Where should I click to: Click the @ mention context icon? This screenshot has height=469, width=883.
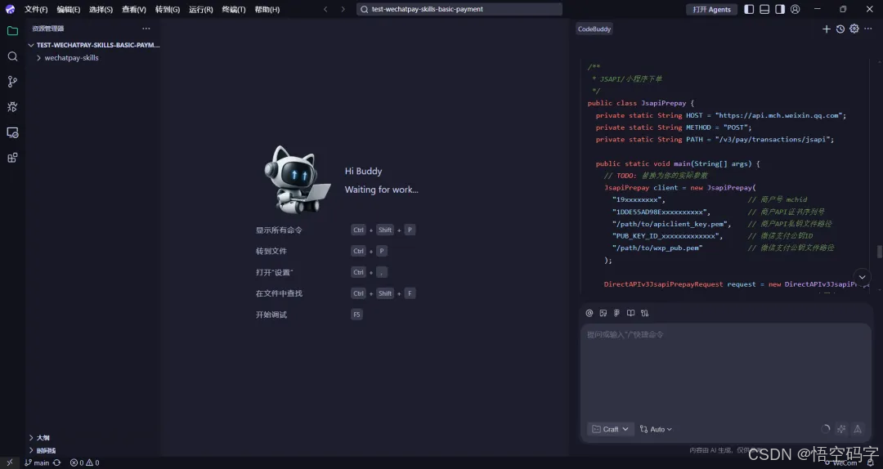click(589, 313)
